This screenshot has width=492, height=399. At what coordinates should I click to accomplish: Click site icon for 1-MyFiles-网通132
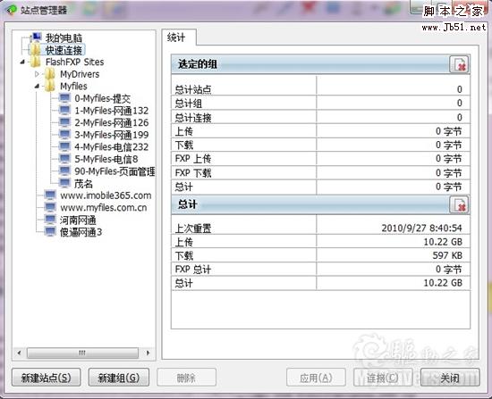pos(64,111)
